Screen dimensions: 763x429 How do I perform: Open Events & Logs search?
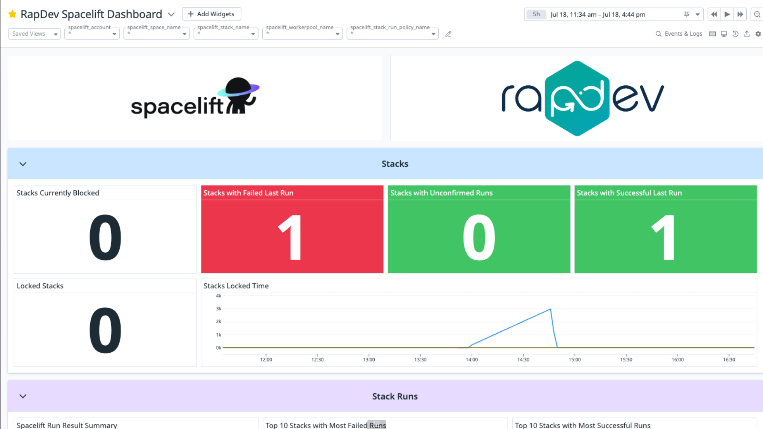679,34
